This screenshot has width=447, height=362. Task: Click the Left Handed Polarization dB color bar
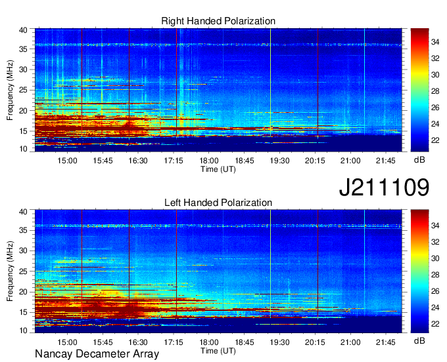(x=419, y=271)
